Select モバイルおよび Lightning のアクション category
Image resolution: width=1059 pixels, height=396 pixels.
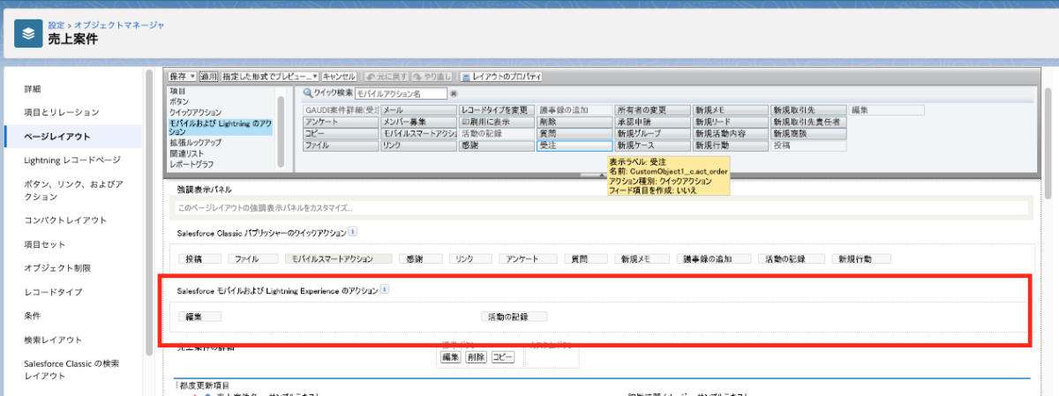coord(221,127)
